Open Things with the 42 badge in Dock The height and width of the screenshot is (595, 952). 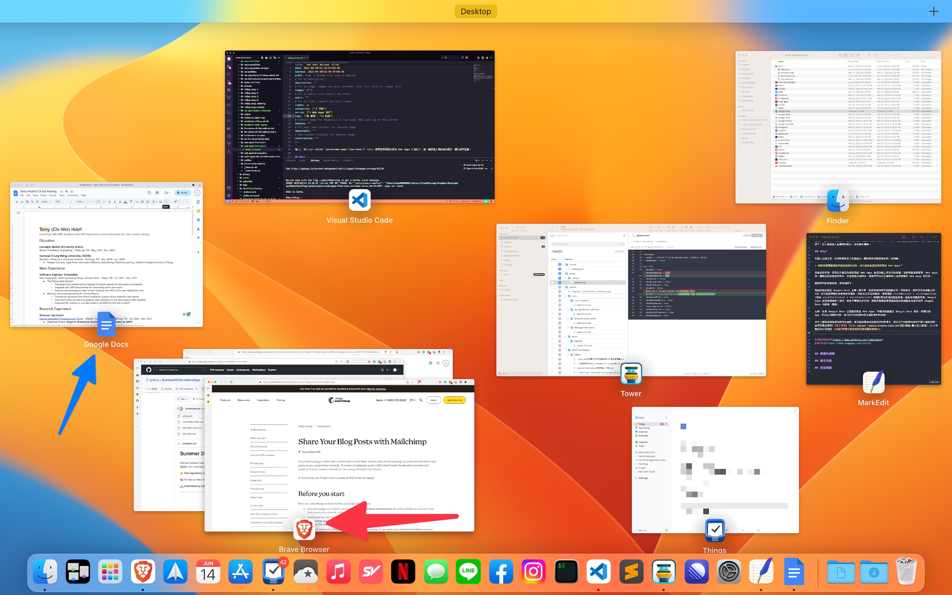pyautogui.click(x=273, y=572)
